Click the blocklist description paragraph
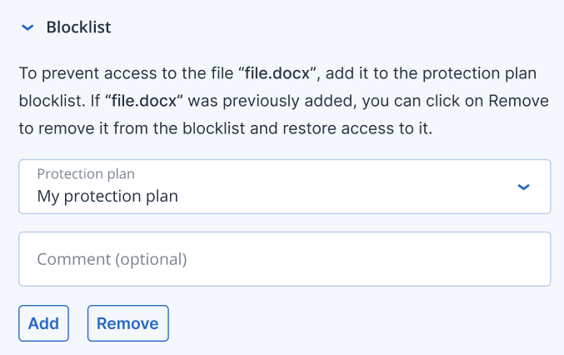 coord(283,101)
